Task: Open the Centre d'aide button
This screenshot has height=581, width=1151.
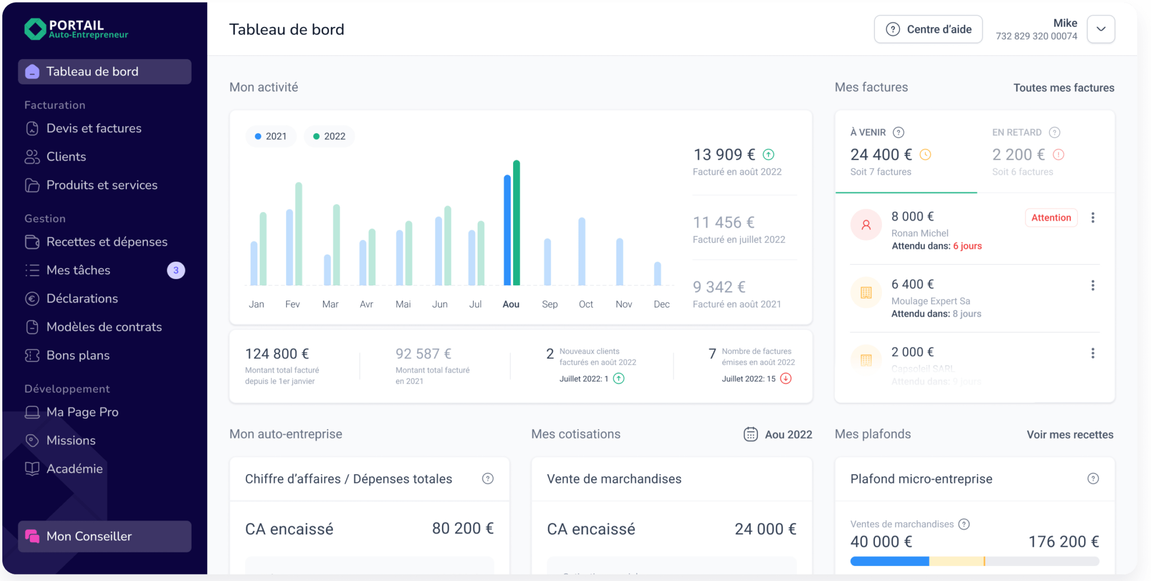Action: [x=928, y=29]
